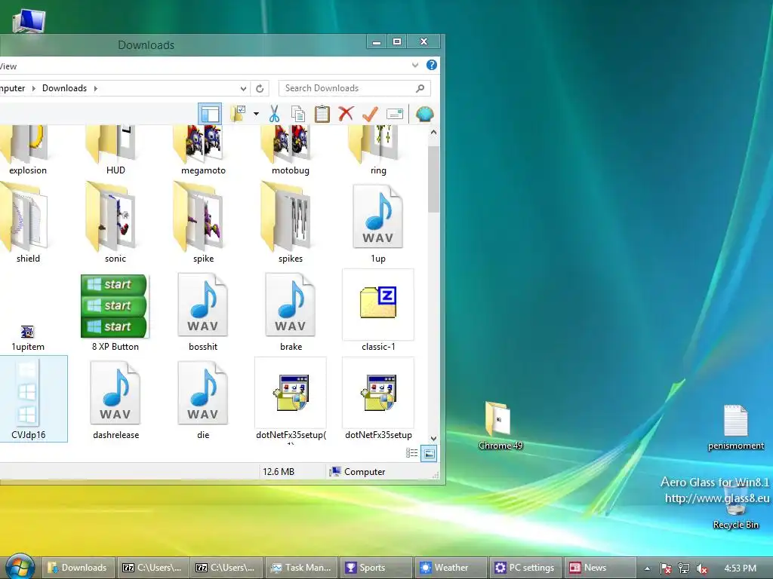Click the orange checkmark Properties icon
Screen dimensions: 773x579
370,115
